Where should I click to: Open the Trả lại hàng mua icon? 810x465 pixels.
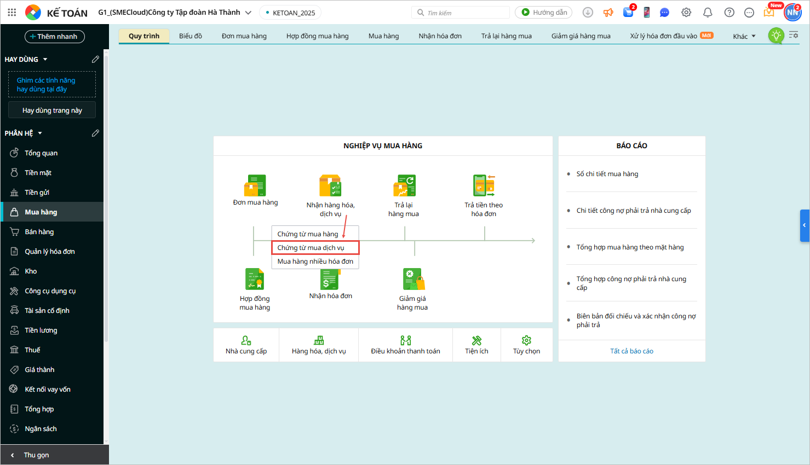[404, 186]
